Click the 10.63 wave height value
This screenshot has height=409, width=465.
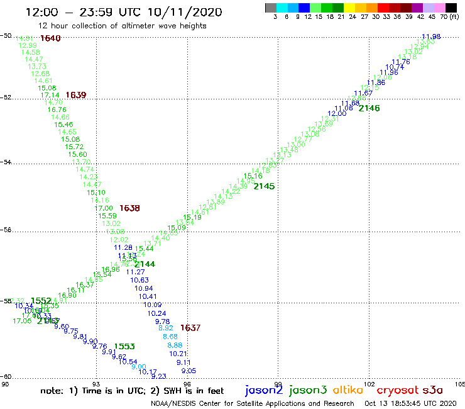(x=139, y=280)
